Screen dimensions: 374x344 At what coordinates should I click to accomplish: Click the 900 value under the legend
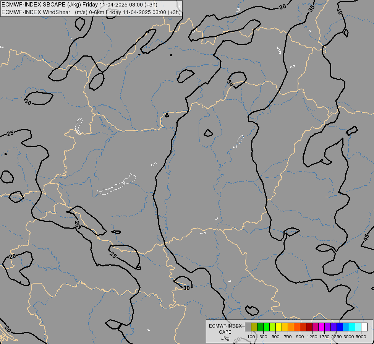pos(300,337)
